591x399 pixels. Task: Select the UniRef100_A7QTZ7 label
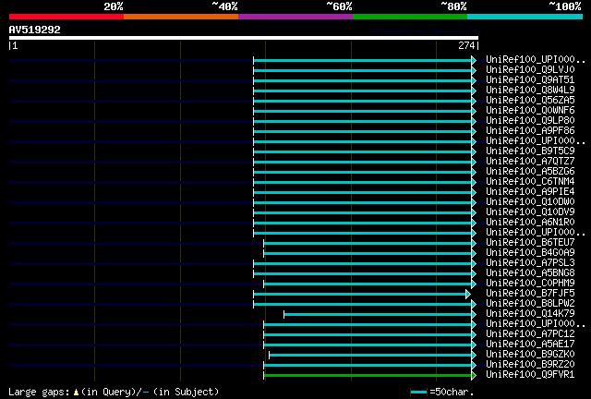(530, 162)
